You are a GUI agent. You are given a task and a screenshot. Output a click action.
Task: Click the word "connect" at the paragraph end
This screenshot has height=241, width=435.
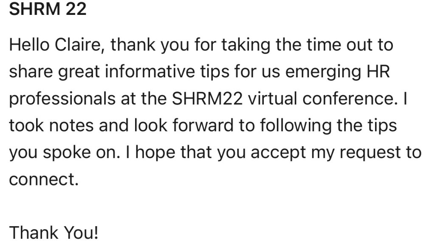[42, 179]
